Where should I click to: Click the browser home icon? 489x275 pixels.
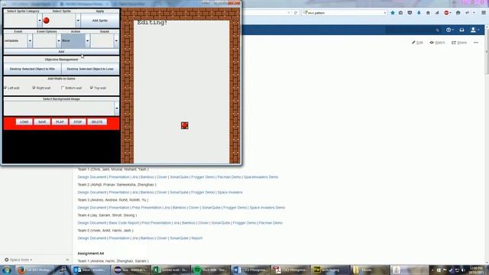428,13
